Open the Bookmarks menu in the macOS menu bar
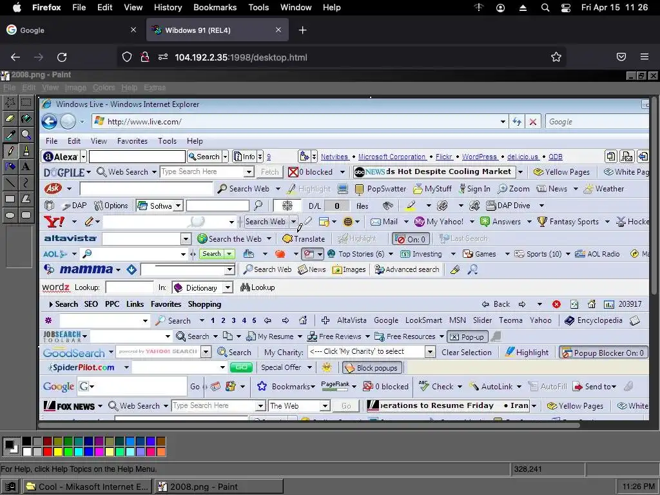The image size is (660, 495). coord(215,8)
